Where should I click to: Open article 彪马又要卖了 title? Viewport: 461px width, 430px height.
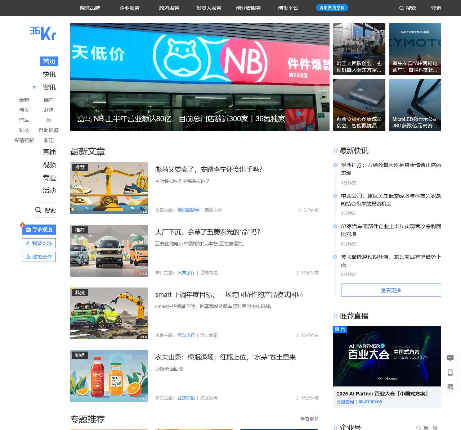(x=209, y=169)
